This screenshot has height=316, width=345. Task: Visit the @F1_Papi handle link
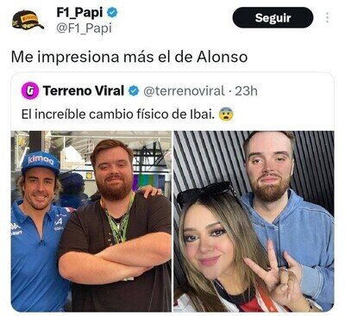click(x=84, y=28)
